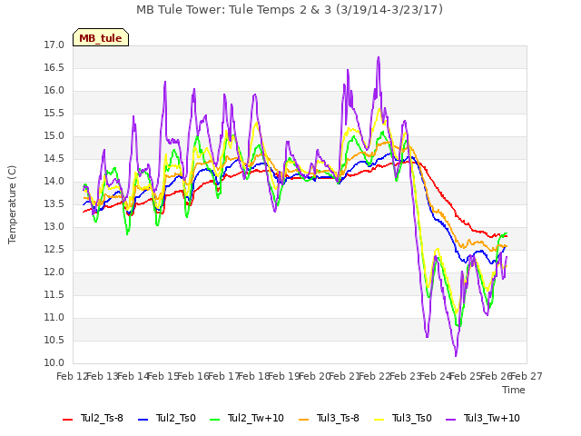The width and height of the screenshot is (581, 436).
Task: Click the 13.0 y-axis tick label
Action: (x=54, y=227)
